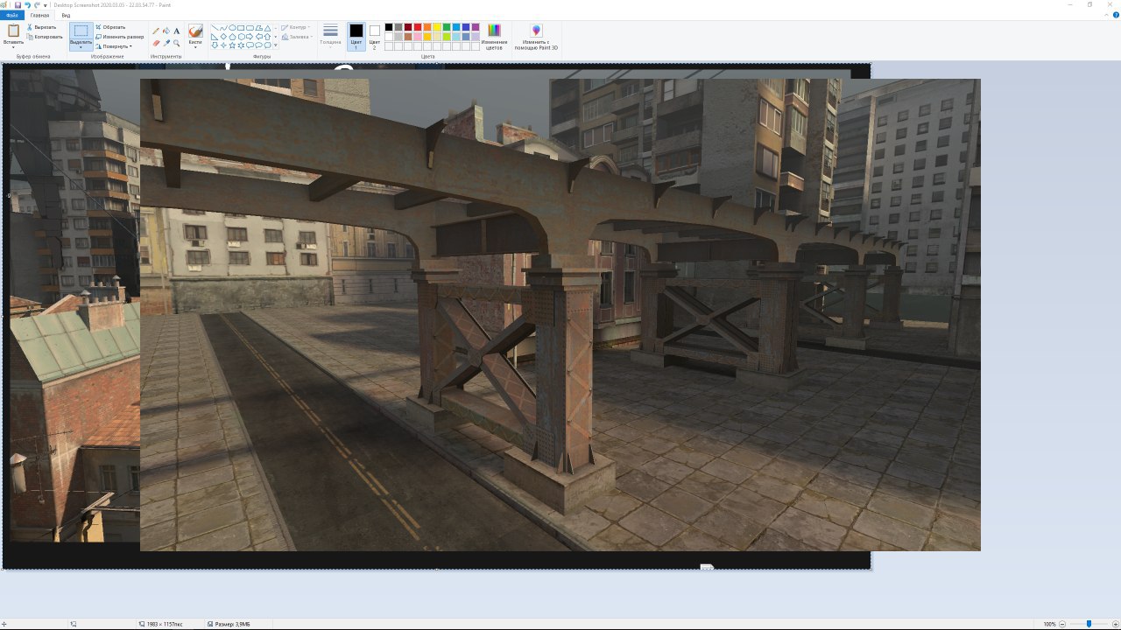Click the Вставить (Paste) clipboard icon

pos(13,31)
